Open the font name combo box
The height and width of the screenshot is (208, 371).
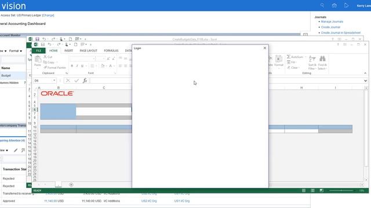(82, 58)
